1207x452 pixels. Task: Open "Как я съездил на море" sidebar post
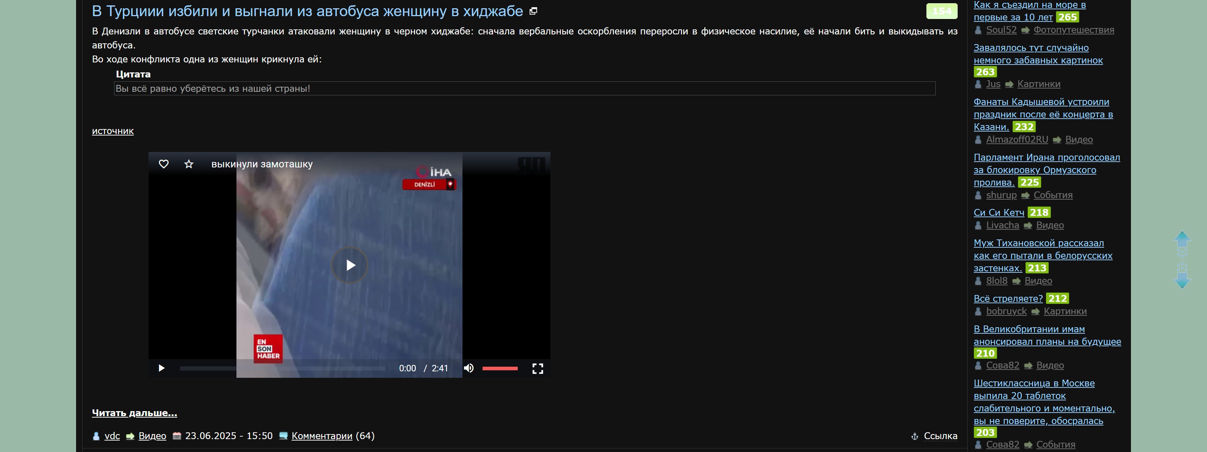[1030, 11]
